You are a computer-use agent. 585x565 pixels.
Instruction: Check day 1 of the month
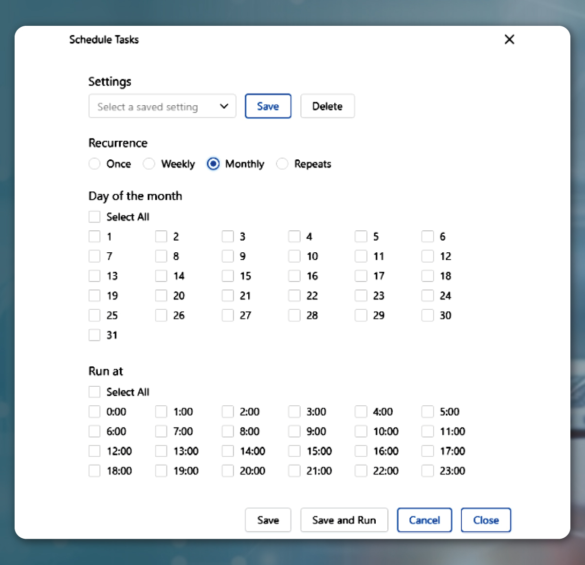(94, 236)
